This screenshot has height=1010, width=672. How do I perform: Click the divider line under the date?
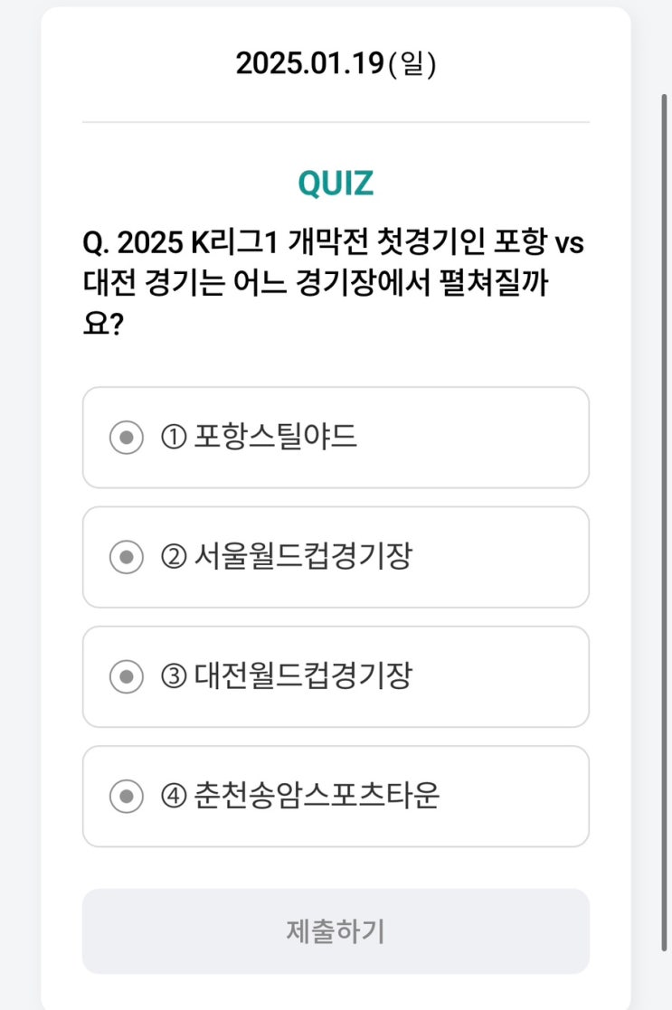coord(336,122)
